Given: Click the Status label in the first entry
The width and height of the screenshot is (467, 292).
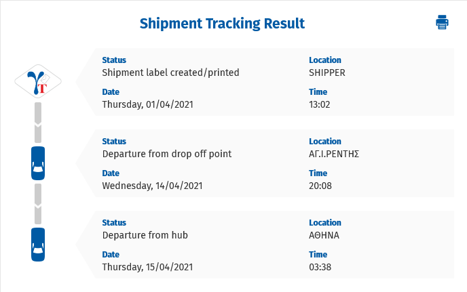Looking at the screenshot, I should [114, 60].
